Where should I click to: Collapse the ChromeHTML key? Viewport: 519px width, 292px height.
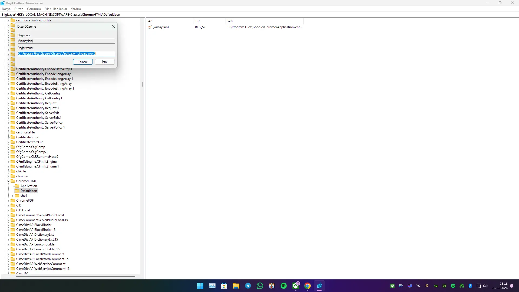[x=8, y=181]
